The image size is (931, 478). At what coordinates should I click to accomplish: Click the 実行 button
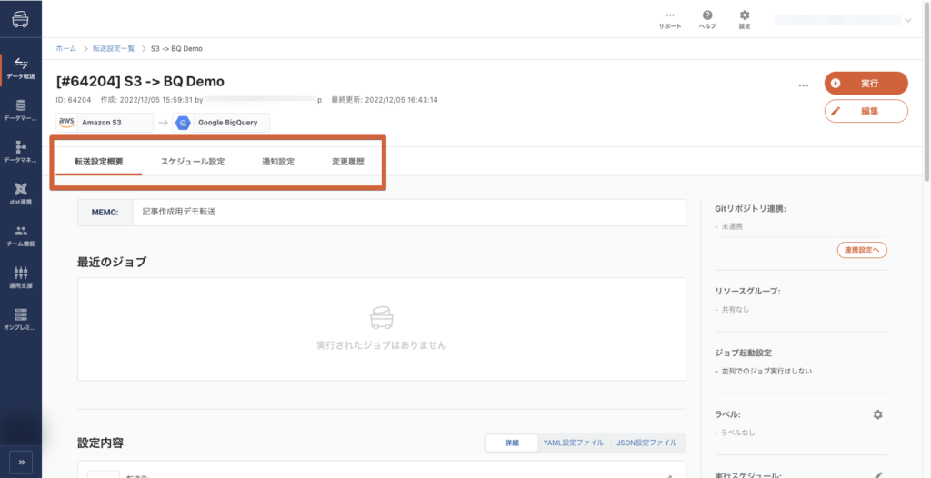(866, 83)
